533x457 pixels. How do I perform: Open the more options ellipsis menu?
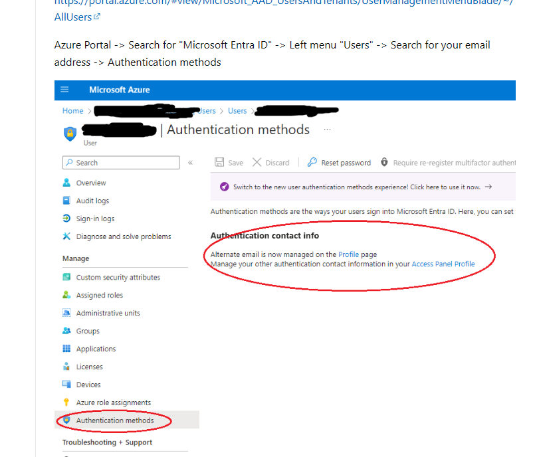327,131
